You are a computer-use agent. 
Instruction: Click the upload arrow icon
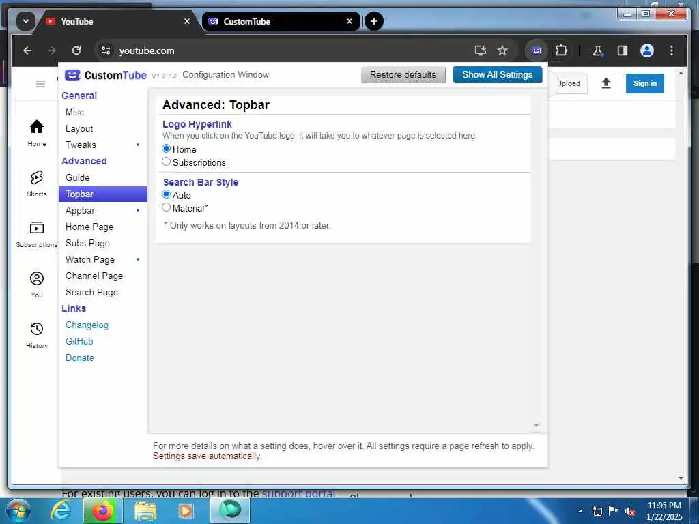606,83
